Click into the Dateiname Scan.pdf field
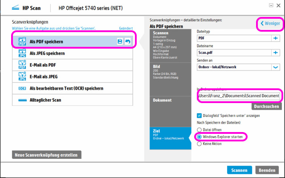Image resolution: width=285 pixels, height=178 pixels. (234, 53)
